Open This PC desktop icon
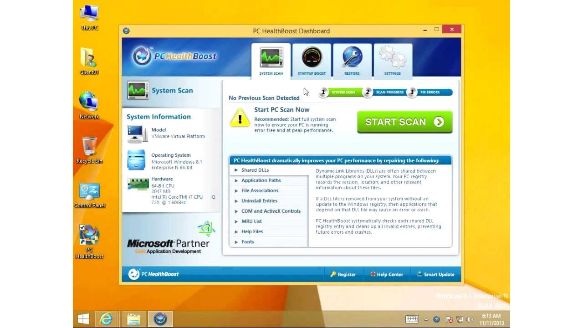Screen dimensions: 583x328 [89, 17]
